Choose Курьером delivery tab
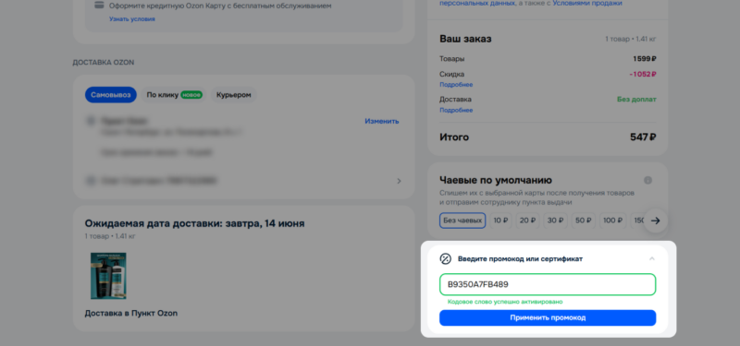This screenshot has width=740, height=346. [x=234, y=95]
